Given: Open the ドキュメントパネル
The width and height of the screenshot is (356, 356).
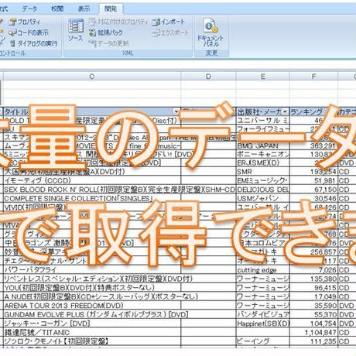Looking at the screenshot, I should 211,33.
